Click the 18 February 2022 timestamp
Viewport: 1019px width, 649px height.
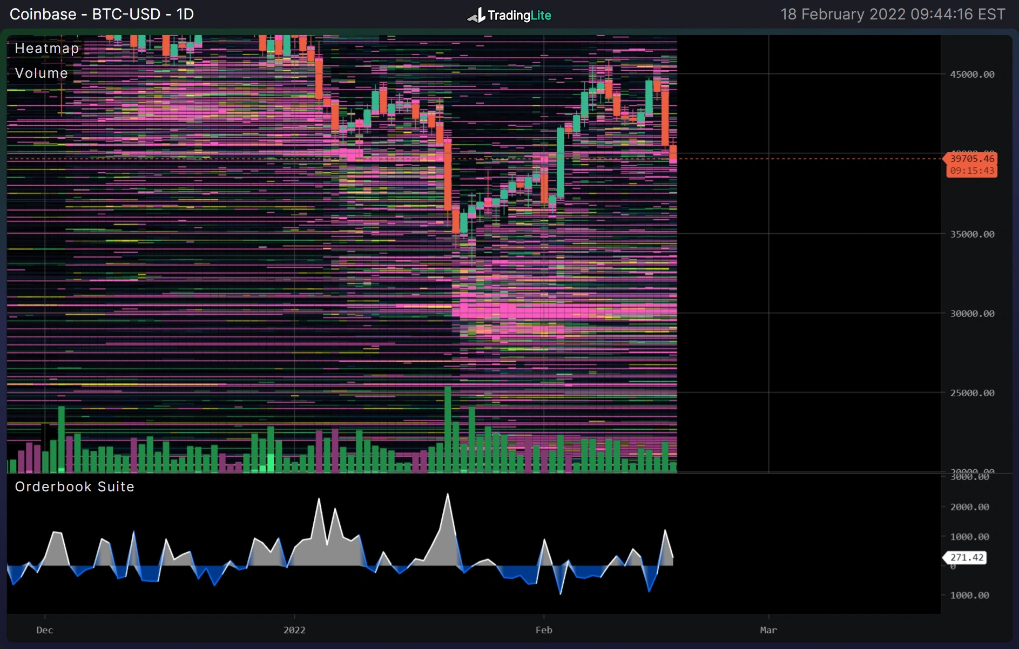click(x=893, y=14)
